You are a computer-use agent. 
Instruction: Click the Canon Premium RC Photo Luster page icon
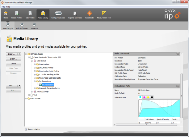[x=32, y=57]
